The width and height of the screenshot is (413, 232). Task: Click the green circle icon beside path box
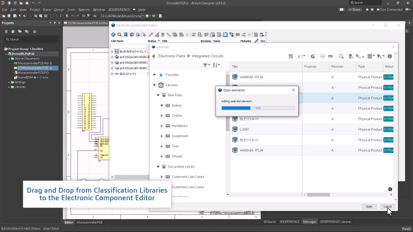coord(147,16)
